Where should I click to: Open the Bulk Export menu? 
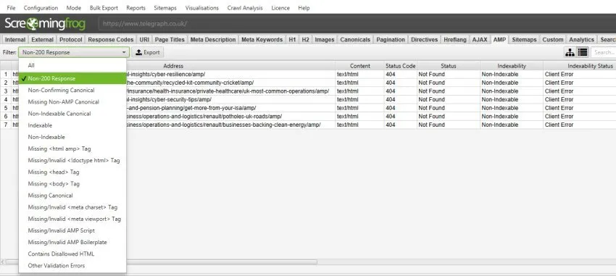pyautogui.click(x=104, y=8)
